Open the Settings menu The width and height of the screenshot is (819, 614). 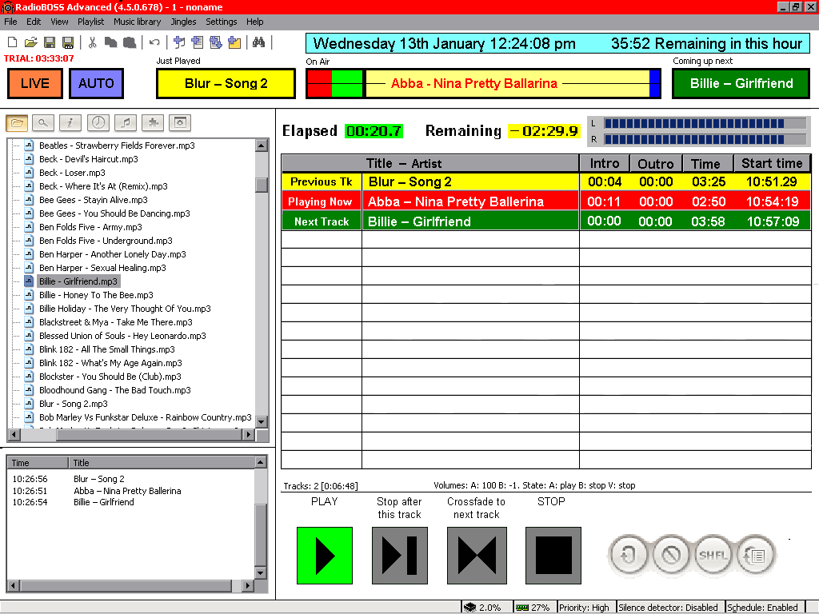(x=221, y=22)
